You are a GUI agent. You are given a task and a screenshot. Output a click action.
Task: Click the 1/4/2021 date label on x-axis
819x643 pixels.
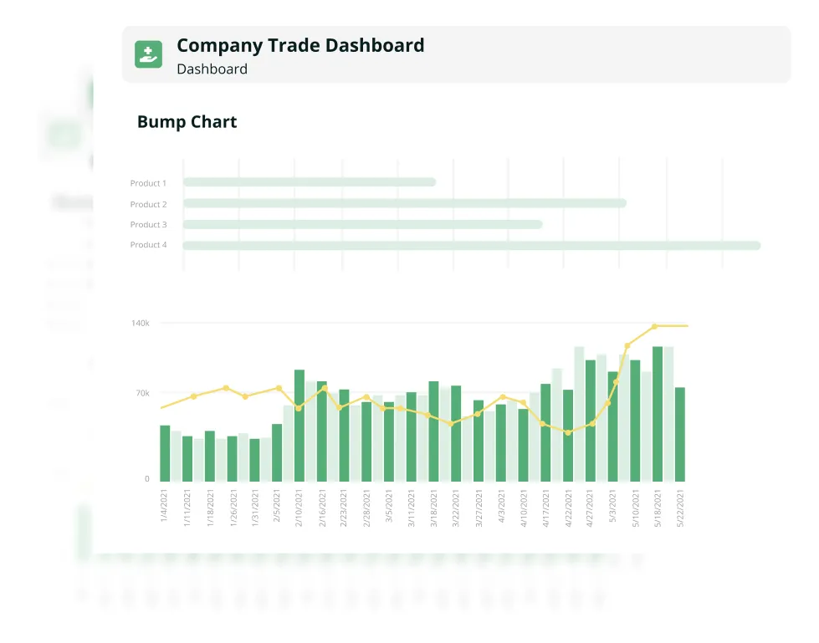[165, 507]
